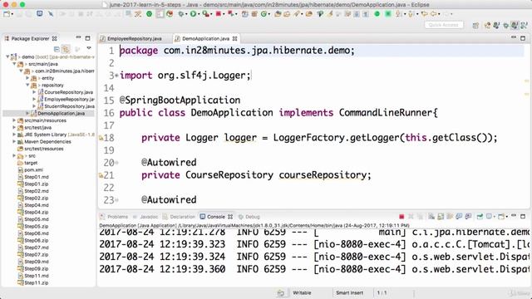Collapse the src/main/java folder
Screen dimensions: 532x299
tap(14, 64)
